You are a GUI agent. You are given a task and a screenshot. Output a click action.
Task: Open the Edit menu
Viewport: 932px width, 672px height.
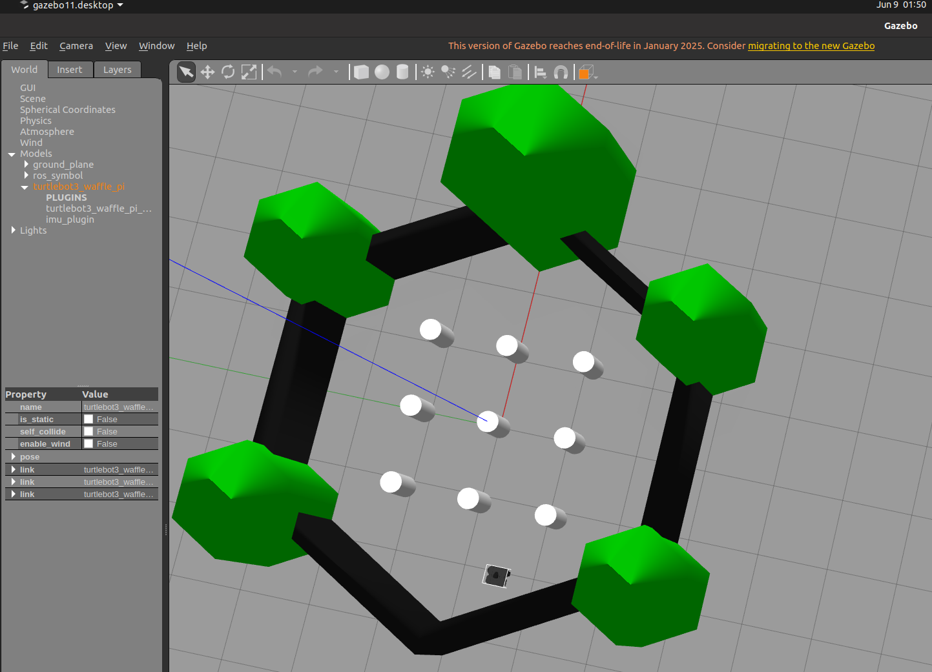[x=39, y=46]
